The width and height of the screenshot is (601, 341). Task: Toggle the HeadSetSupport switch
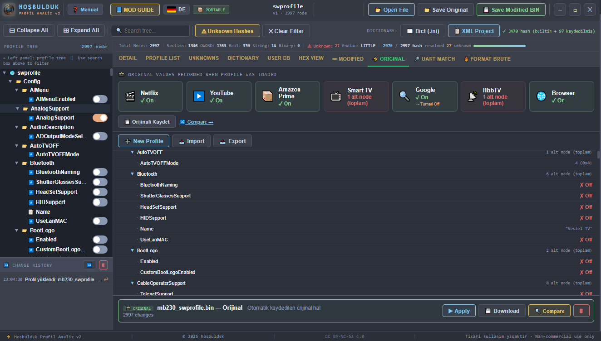pos(100,192)
